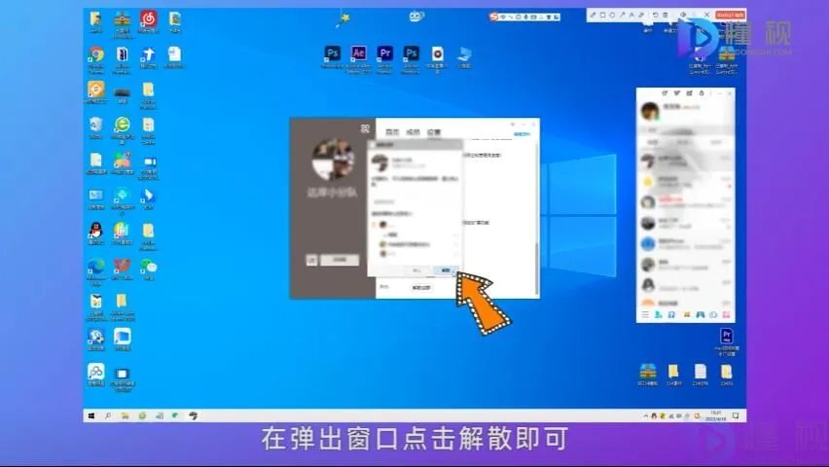Click the profile avatar in QQ main panel
829x467 pixels.
click(650, 111)
